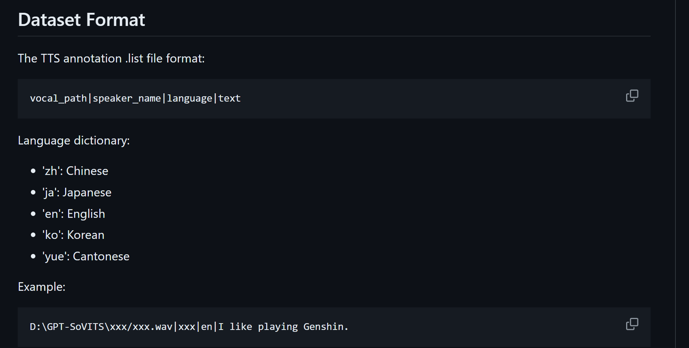Click 'yue': Cantonese list item
689x348 pixels.
(x=86, y=256)
